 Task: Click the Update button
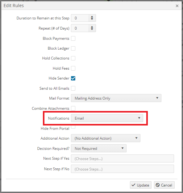[x=141, y=185]
